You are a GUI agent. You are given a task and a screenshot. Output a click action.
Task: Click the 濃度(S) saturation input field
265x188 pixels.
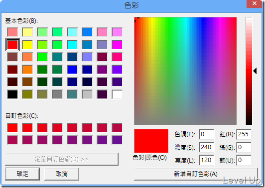pos(207,147)
